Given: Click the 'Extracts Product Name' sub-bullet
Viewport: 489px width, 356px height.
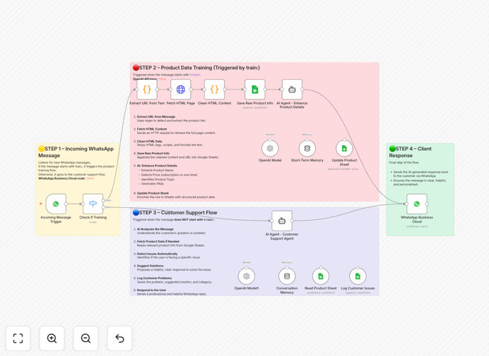Looking at the screenshot, I should click(x=157, y=170).
